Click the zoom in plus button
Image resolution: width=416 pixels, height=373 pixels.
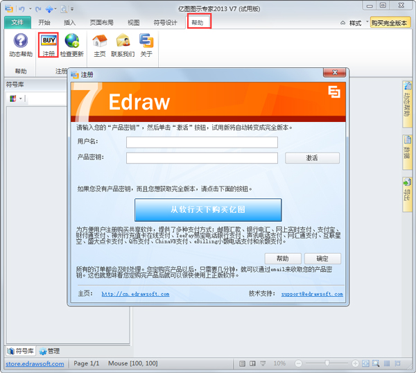point(355,363)
